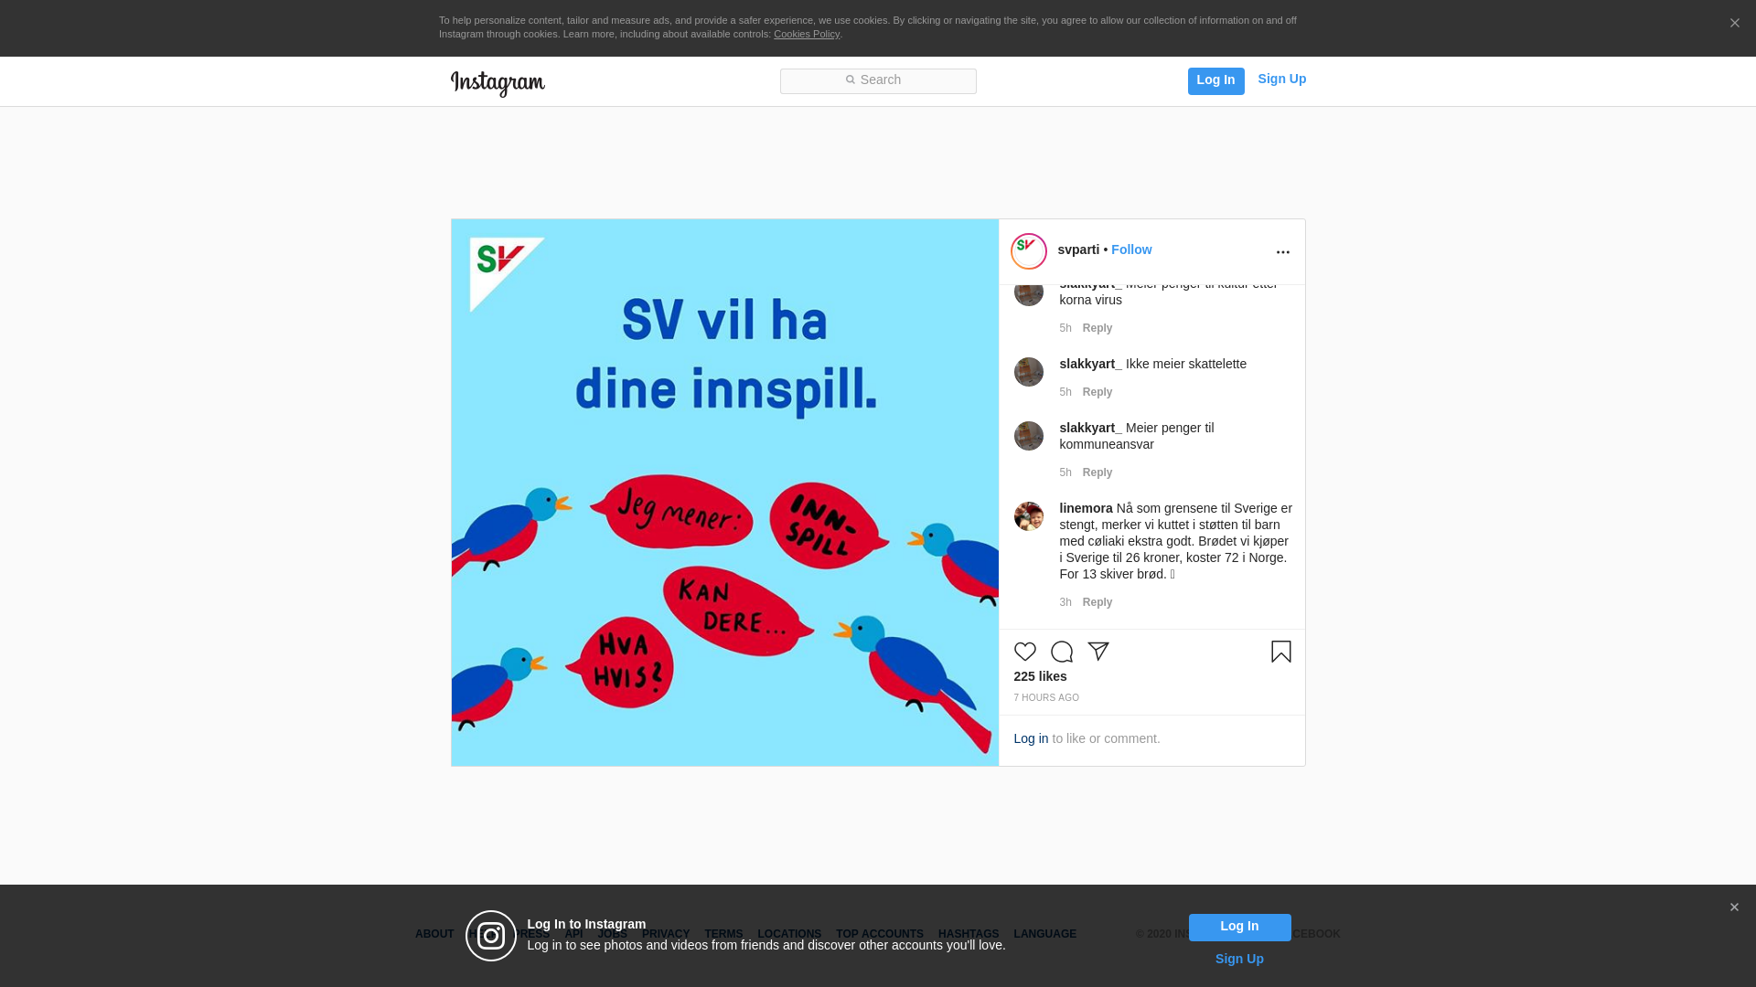Open the svparti profile avatar
Screen dimensions: 1756x987
tap(1028, 251)
